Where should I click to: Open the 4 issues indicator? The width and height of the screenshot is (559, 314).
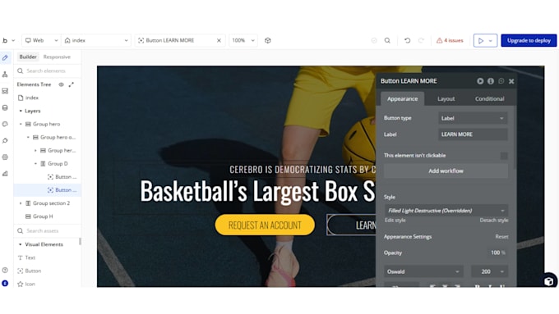(x=450, y=40)
